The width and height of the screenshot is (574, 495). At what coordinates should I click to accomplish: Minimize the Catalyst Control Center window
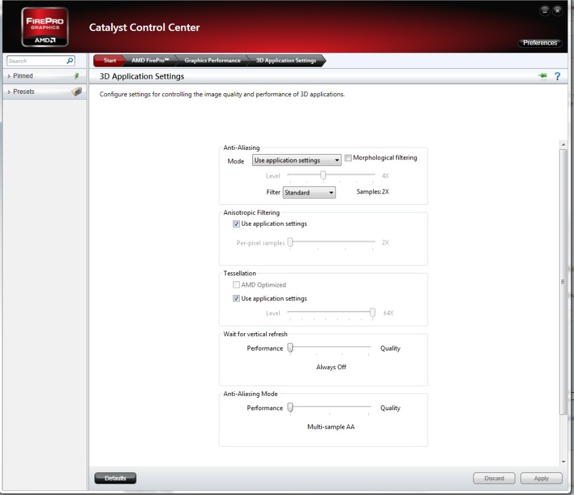[x=545, y=11]
